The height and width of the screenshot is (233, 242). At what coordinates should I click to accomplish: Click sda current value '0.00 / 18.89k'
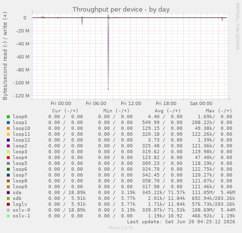tap(67, 193)
